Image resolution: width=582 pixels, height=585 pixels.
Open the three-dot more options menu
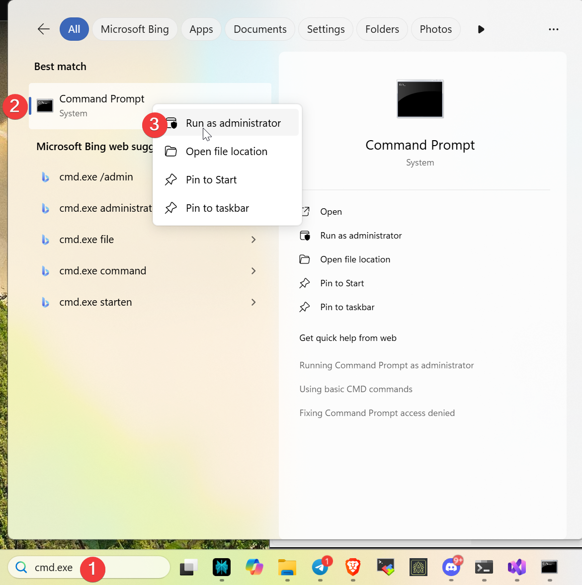tap(554, 29)
